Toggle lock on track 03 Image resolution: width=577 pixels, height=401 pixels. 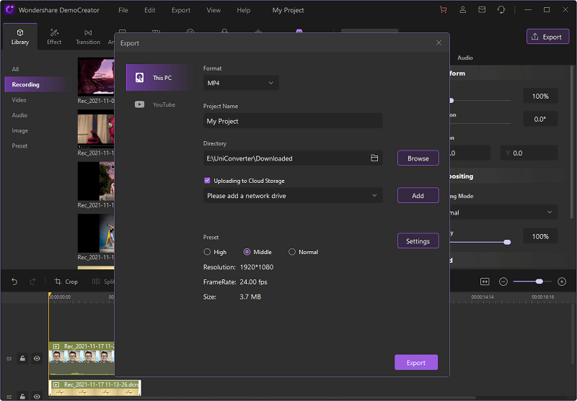coord(22,359)
